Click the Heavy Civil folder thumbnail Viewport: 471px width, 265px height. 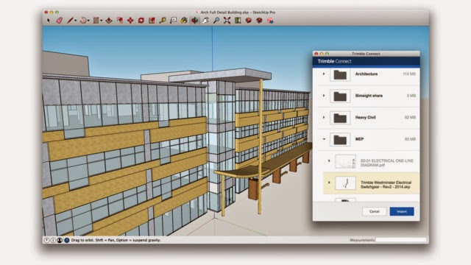[x=340, y=118]
